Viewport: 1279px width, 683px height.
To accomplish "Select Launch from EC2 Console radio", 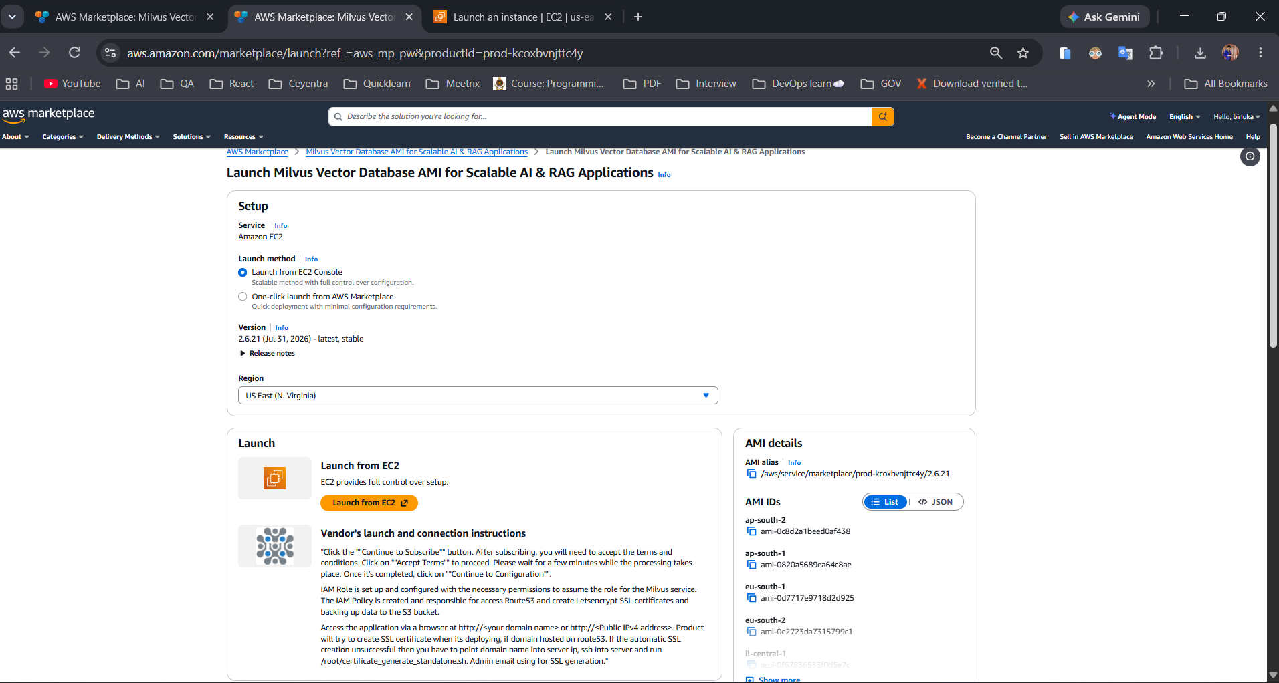I will (x=243, y=272).
